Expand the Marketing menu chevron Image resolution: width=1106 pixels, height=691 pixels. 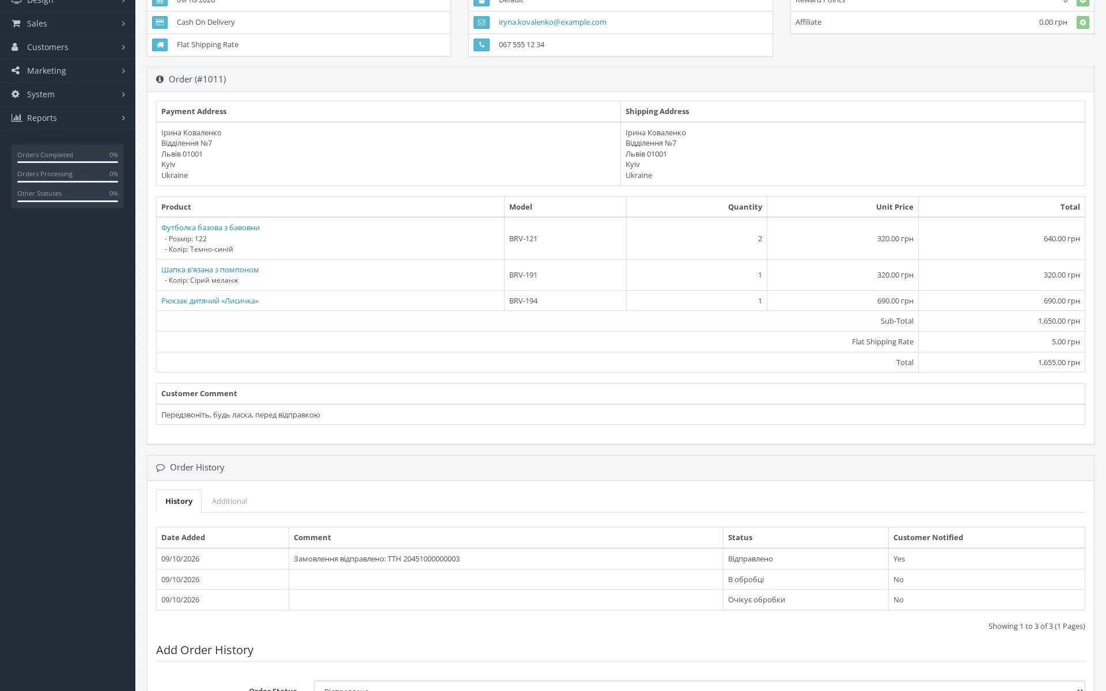pyautogui.click(x=123, y=71)
